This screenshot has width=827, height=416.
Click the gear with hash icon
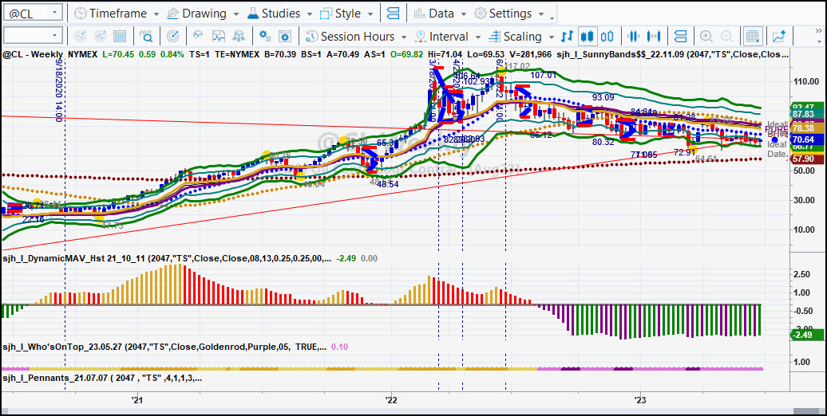[x=265, y=37]
